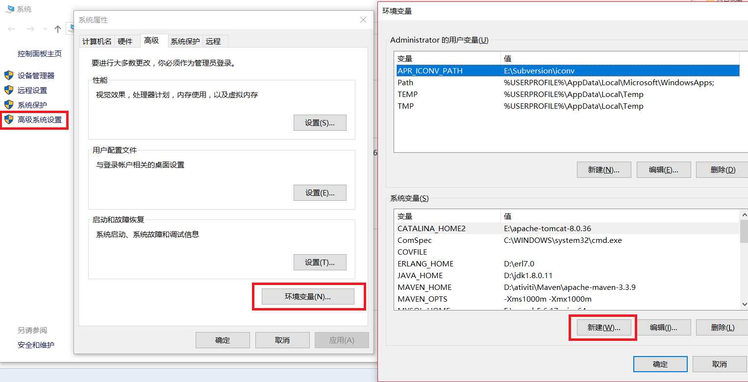Open 控制面板主页 link
This screenshot has height=382, width=748.
(x=40, y=53)
